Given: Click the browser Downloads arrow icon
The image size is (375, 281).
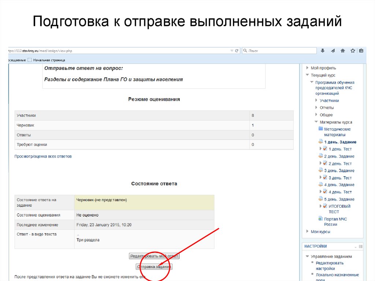Looking at the screenshot, I should click(323, 51).
